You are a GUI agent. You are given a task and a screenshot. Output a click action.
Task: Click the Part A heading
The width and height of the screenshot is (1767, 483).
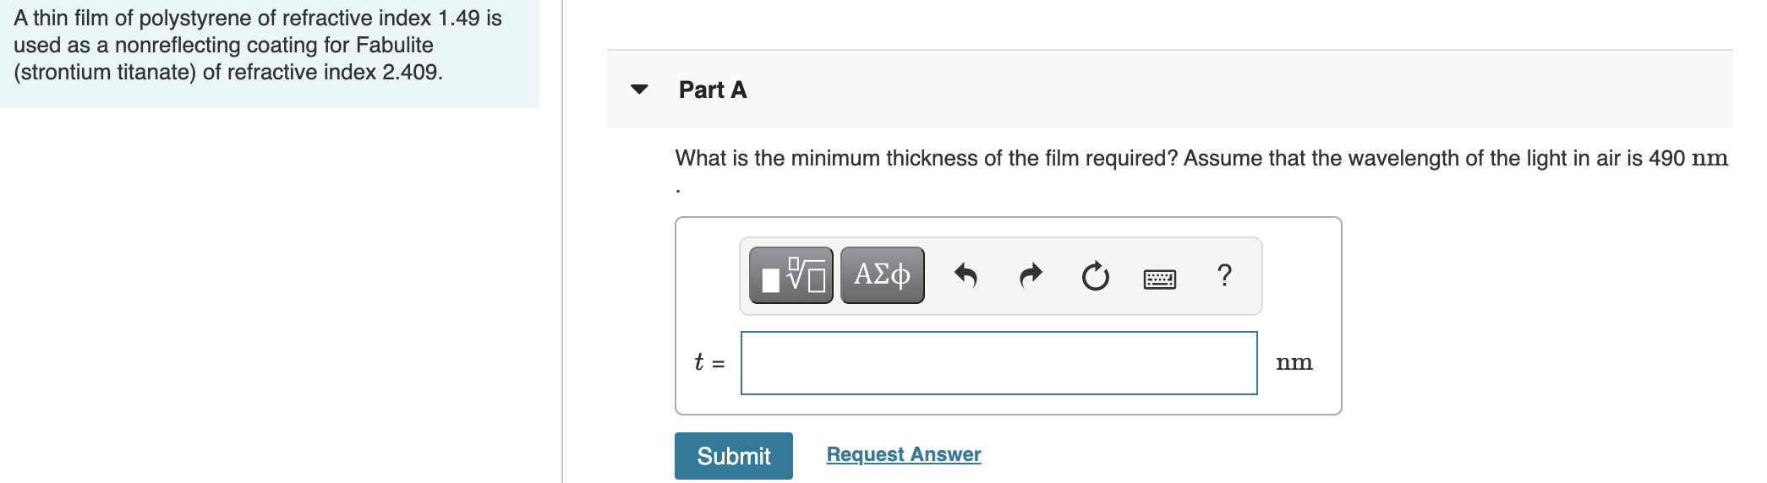tap(713, 90)
